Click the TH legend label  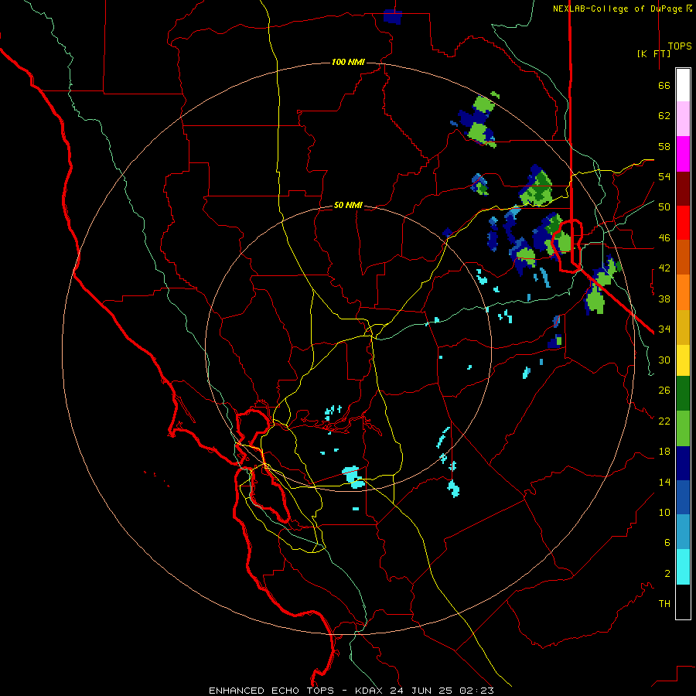pyautogui.click(x=664, y=604)
